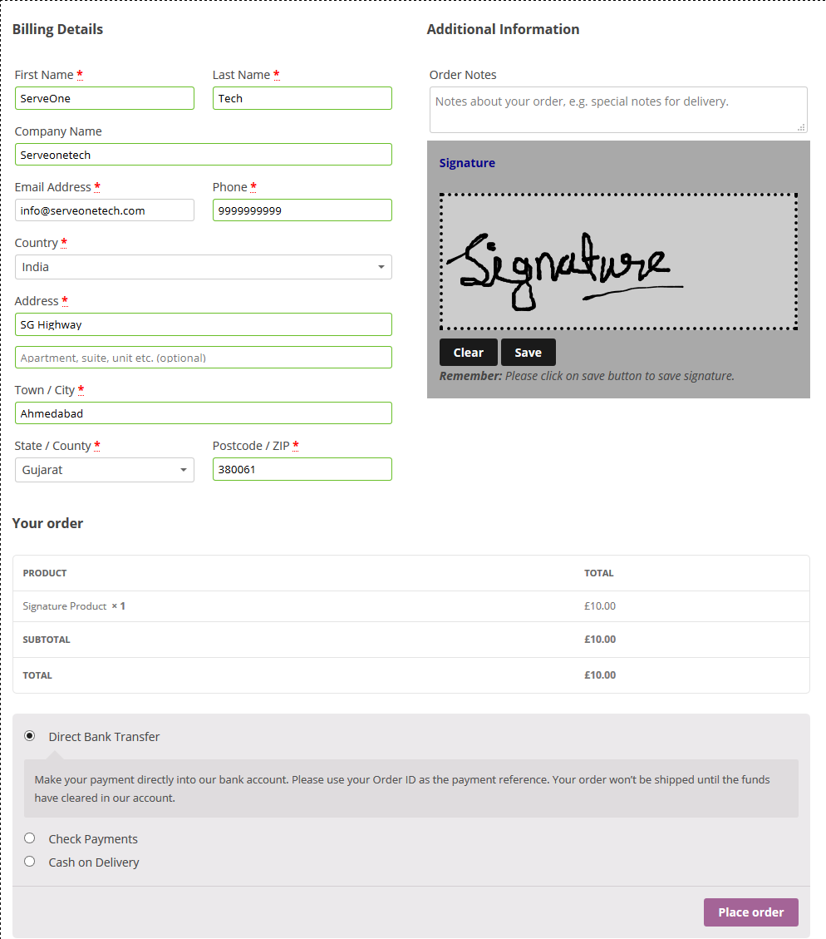
Task: Click the Check Payments label
Action: tap(93, 839)
